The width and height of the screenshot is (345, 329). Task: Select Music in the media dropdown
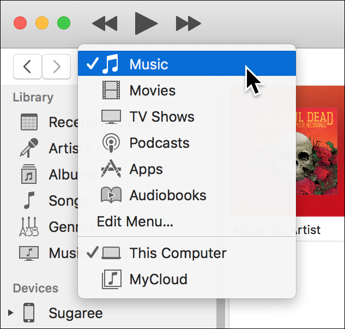(187, 64)
